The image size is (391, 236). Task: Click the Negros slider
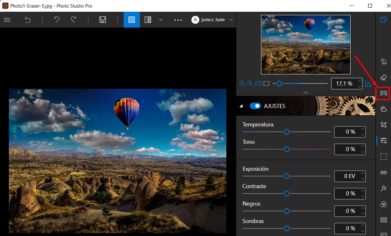click(287, 211)
